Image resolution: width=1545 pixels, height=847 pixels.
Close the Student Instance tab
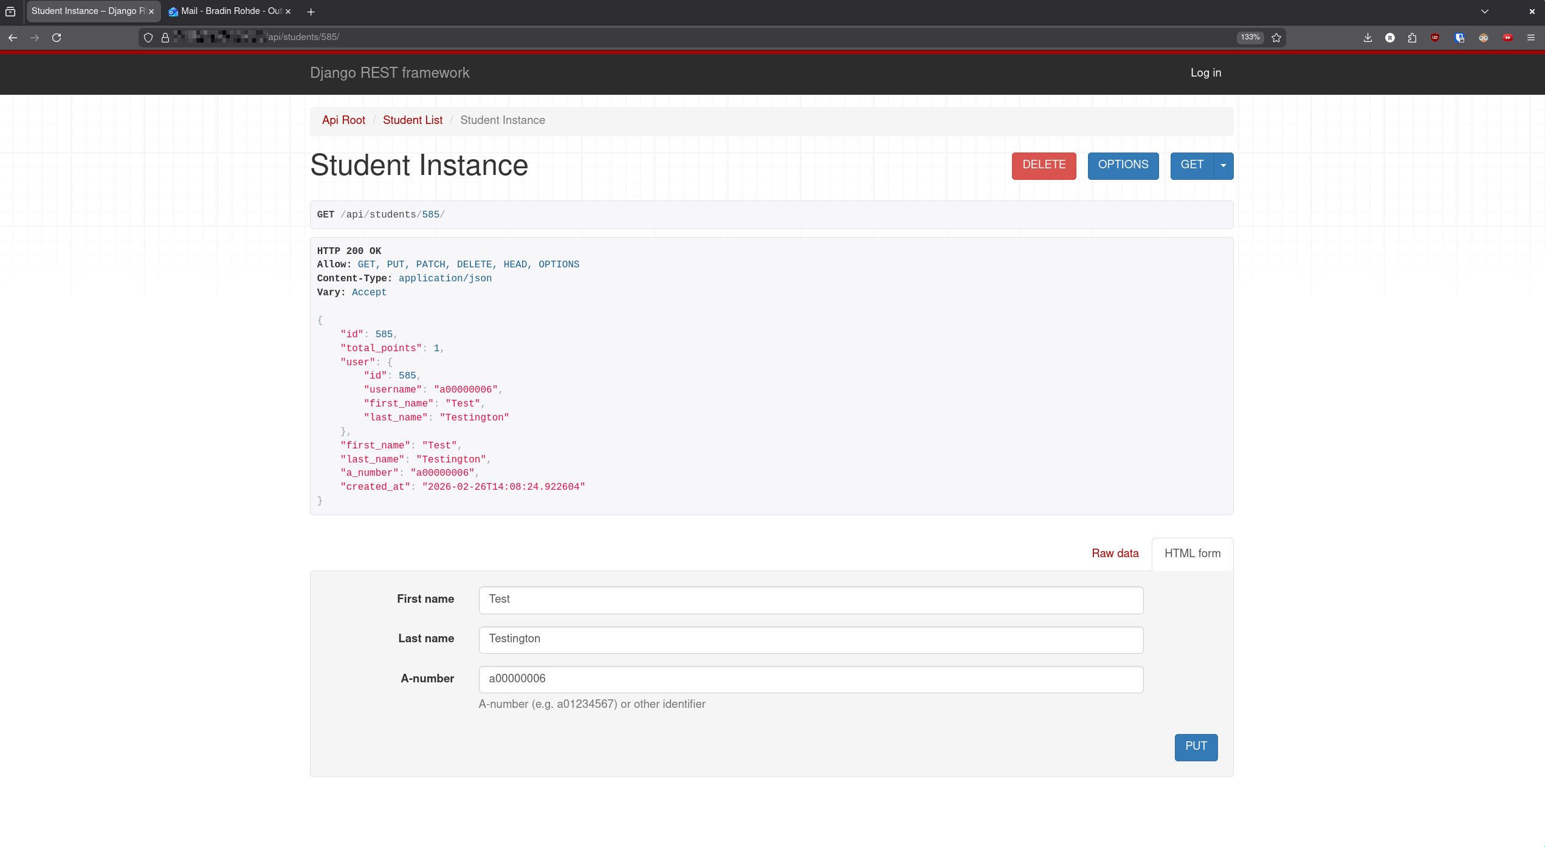151,12
